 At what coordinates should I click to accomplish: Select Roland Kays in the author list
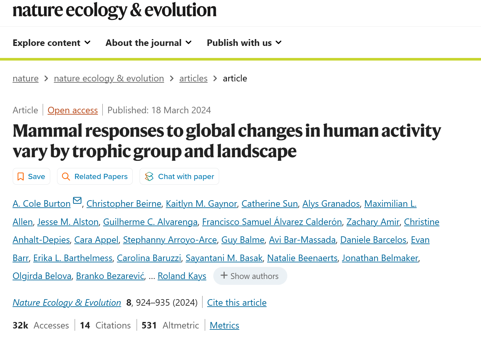pyautogui.click(x=182, y=275)
